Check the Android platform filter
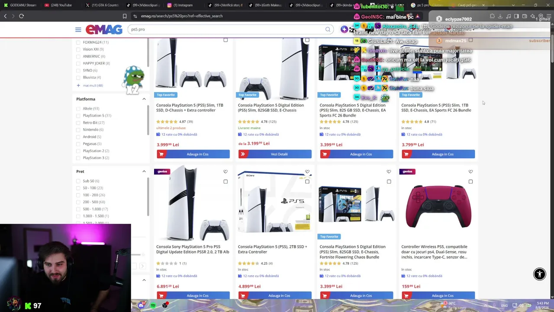 (x=78, y=137)
